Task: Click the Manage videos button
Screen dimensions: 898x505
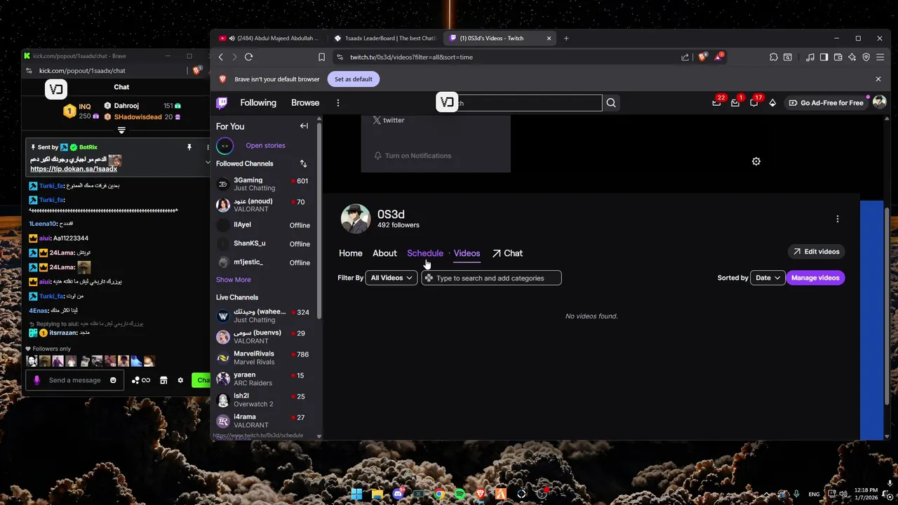Action: click(x=815, y=278)
